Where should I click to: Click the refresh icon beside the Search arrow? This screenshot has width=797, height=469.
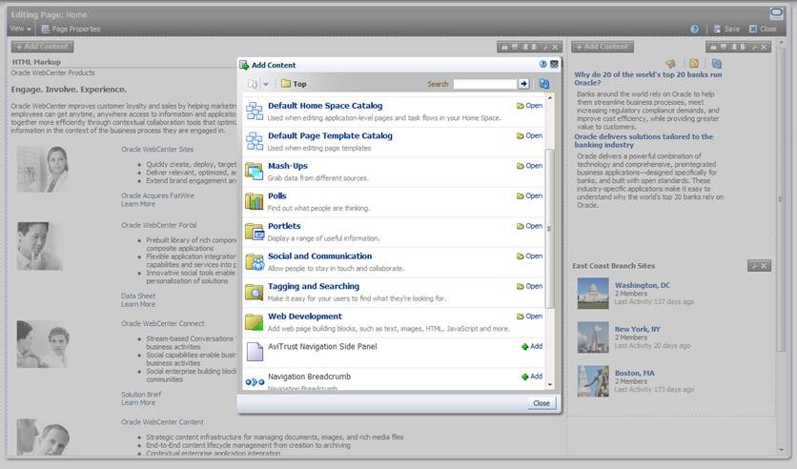click(x=543, y=84)
